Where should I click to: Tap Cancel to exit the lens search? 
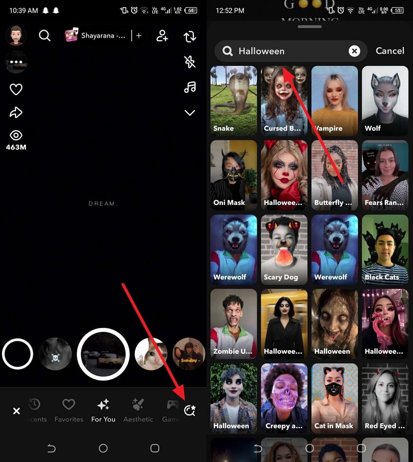coord(390,50)
